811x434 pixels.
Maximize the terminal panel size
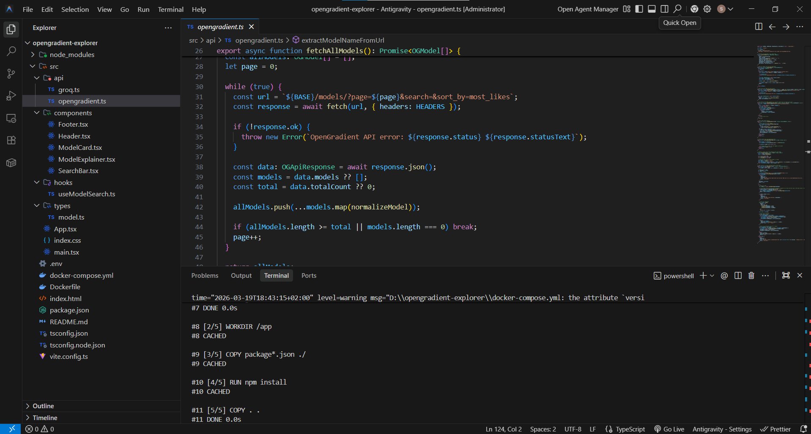(786, 276)
